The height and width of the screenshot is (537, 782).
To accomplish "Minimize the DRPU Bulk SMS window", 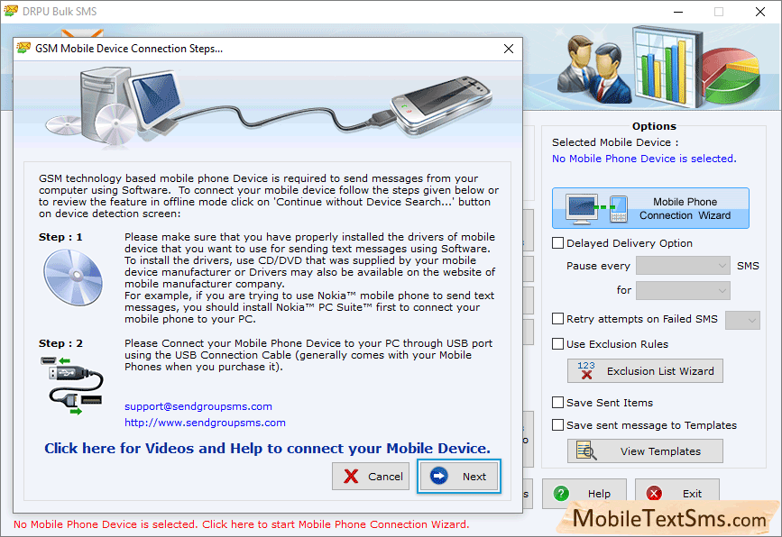I will click(x=678, y=12).
